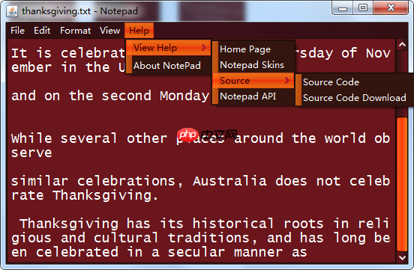Close the thanksgiving.txt Notepad window
This screenshot has height=270, width=414.
pyautogui.click(x=391, y=8)
